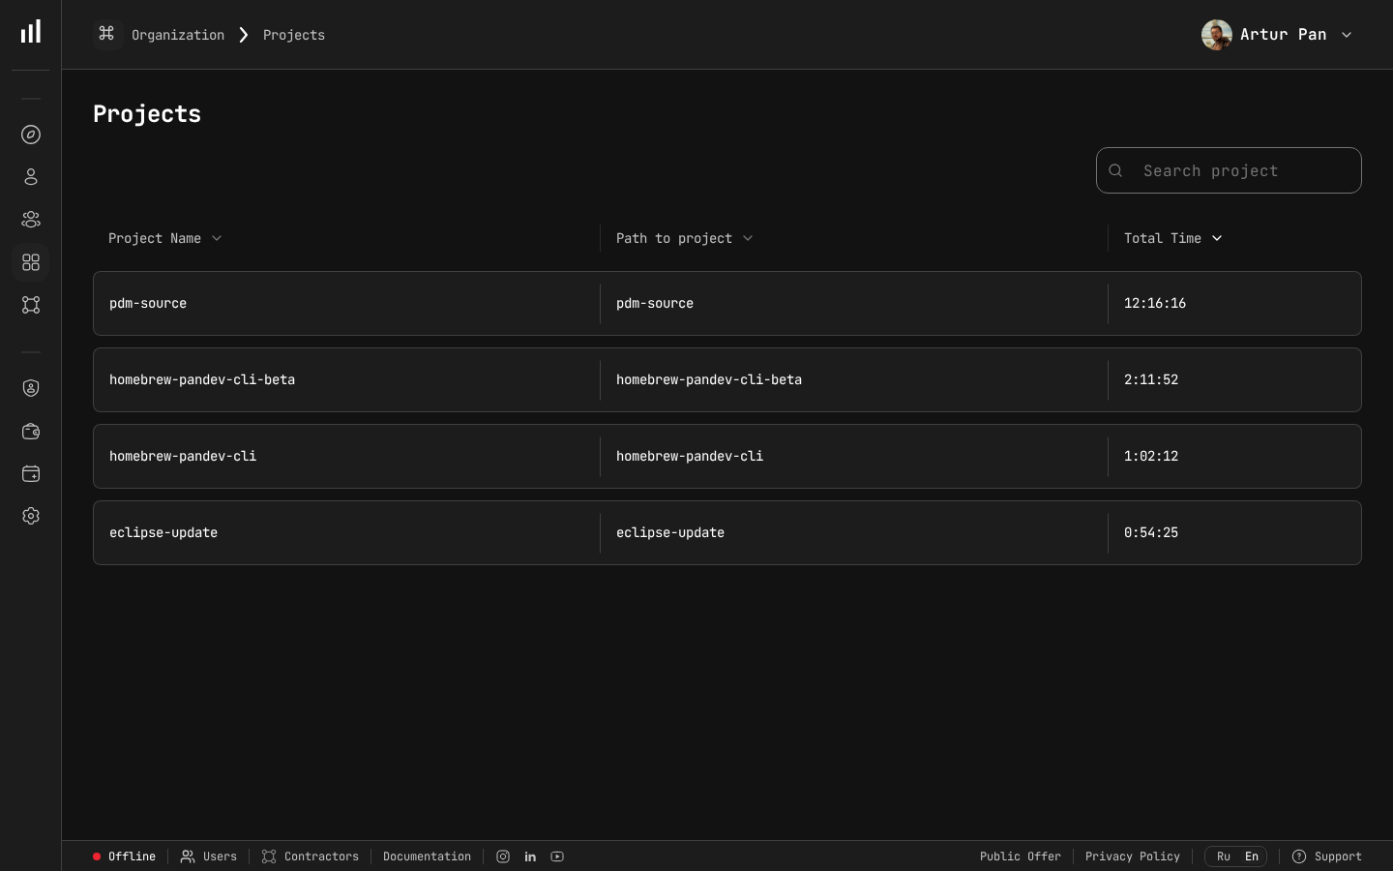Go to Organization in breadcrumb
1393x871 pixels.
click(x=178, y=35)
